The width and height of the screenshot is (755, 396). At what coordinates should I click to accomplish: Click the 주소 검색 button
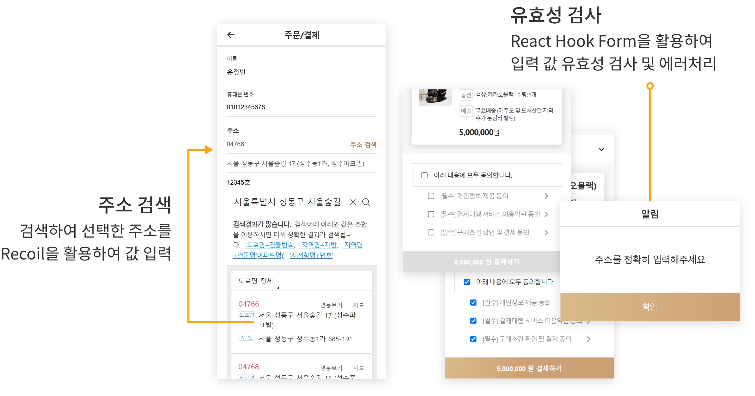click(x=363, y=144)
